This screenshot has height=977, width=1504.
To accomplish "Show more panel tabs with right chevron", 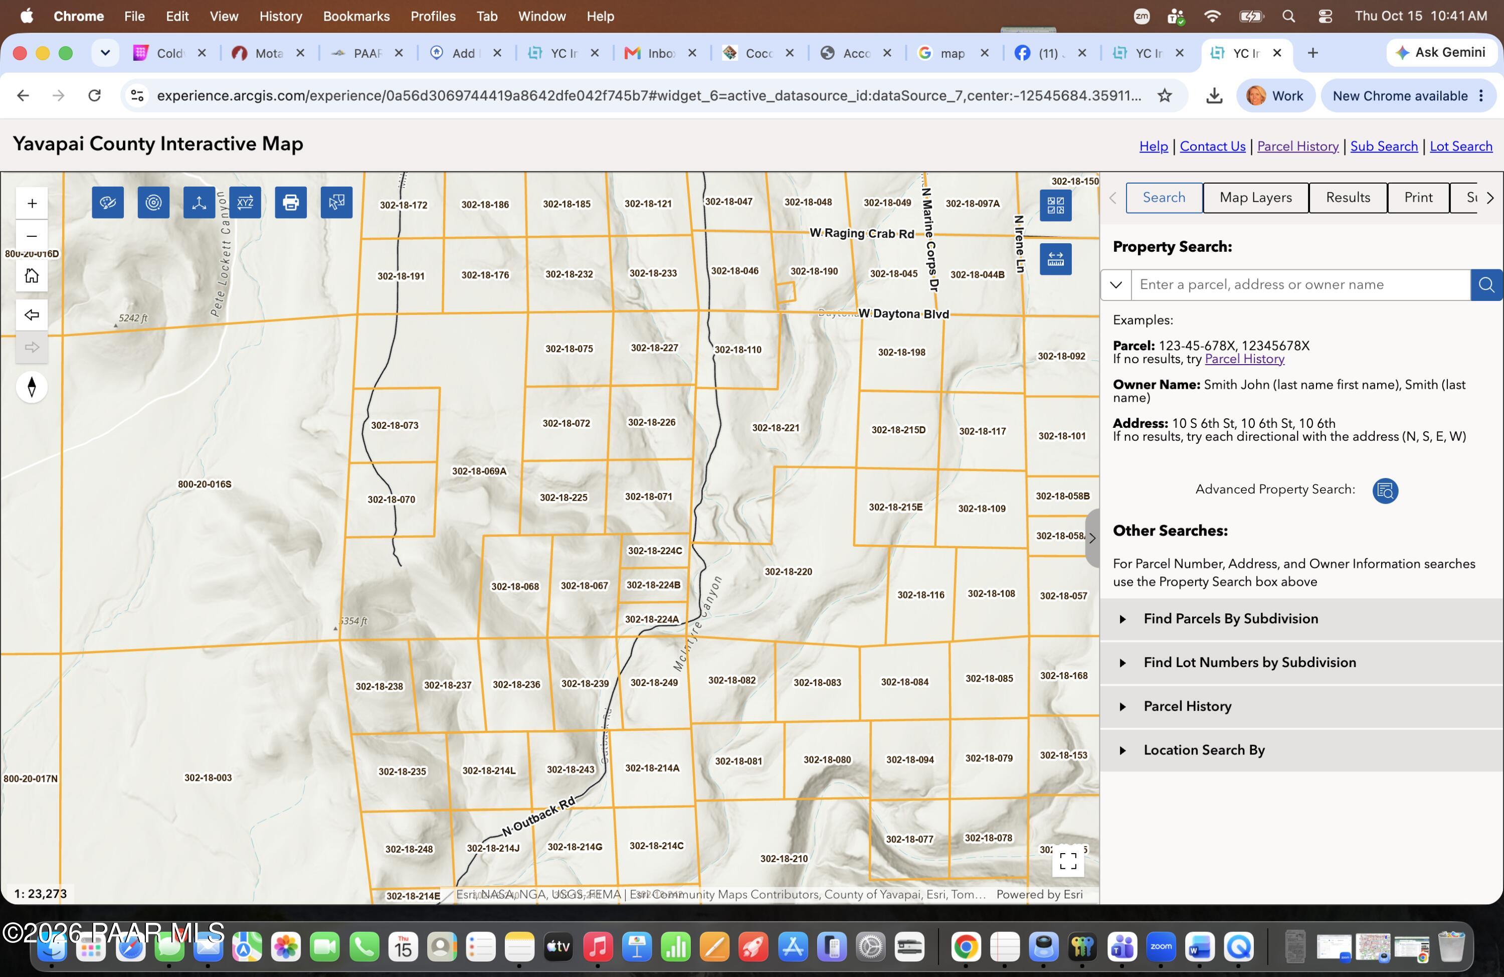I will click(x=1491, y=198).
